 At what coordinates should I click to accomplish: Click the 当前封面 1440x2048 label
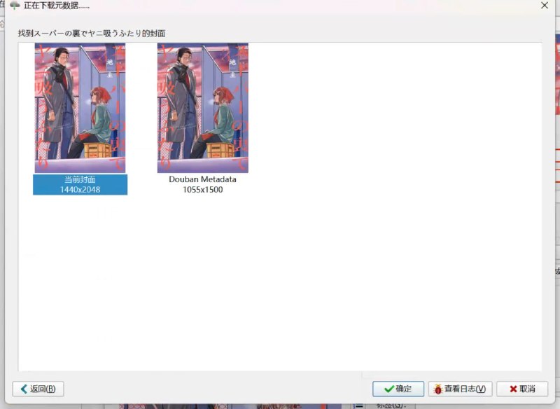point(80,185)
